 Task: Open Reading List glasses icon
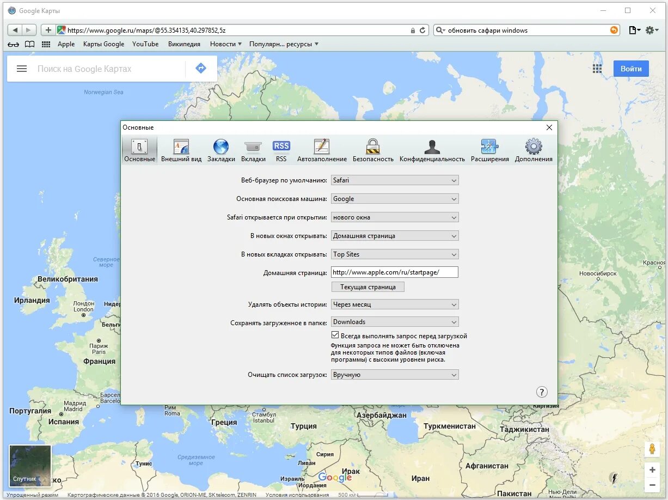tap(13, 44)
